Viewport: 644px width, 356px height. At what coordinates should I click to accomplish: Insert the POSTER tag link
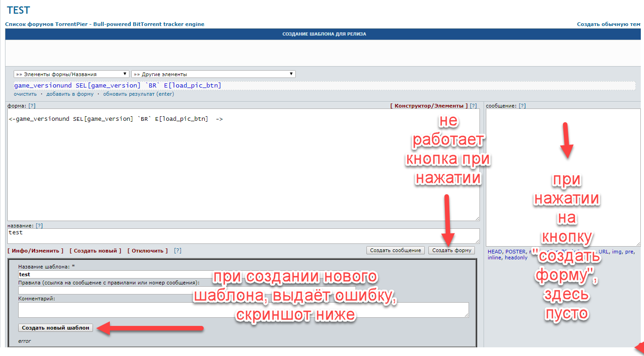coord(515,252)
